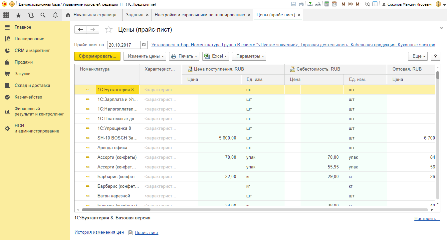This screenshot has width=447, height=240.
Task: Open the CRM и маркетинг section
Action: coord(35,51)
